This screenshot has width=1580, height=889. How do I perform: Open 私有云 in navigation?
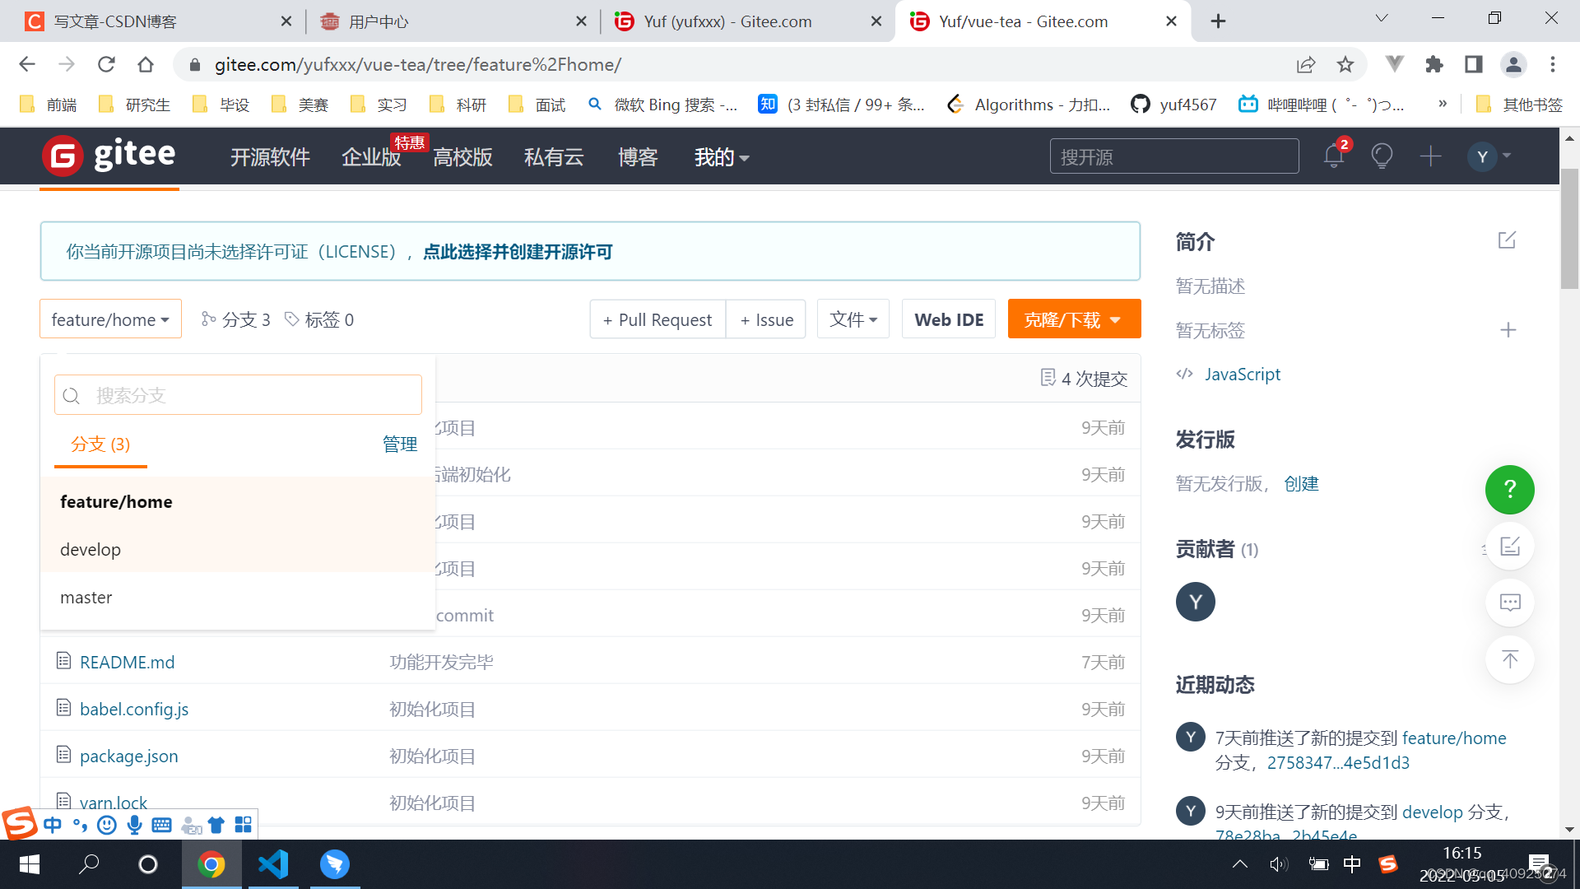(554, 157)
